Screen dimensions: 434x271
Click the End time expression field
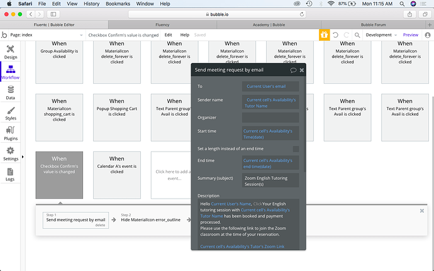click(x=270, y=163)
